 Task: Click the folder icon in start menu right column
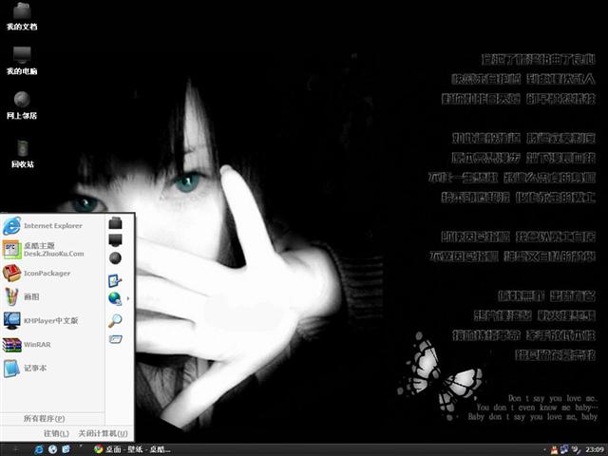[115, 223]
